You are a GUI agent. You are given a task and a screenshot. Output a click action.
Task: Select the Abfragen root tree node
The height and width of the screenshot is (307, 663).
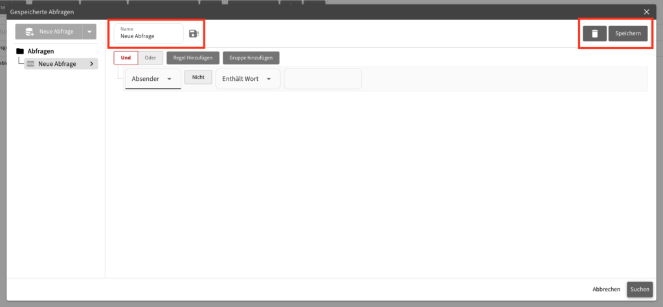click(x=41, y=51)
